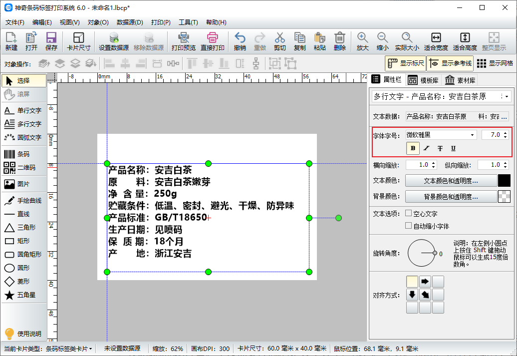Select the 三角形 triangle tool
Viewport: 517px width, 356px height.
click(23, 227)
